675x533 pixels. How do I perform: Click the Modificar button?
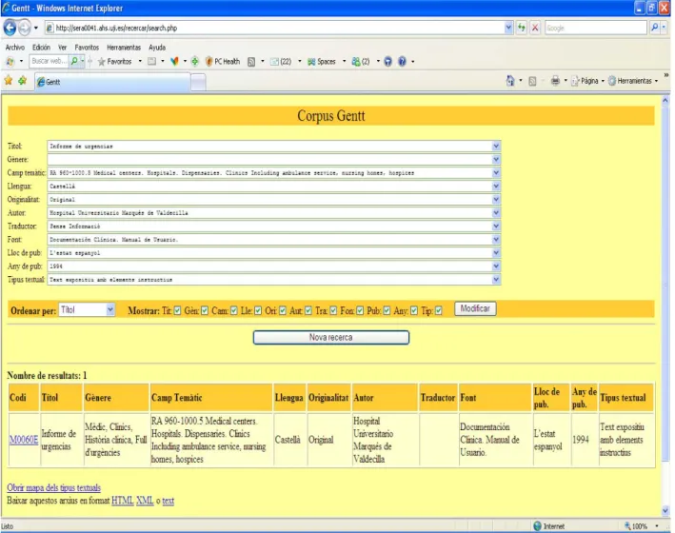[x=475, y=308]
